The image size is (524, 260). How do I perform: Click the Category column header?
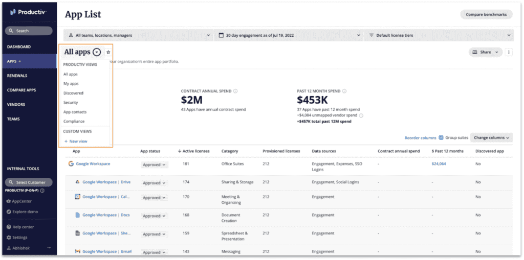tap(230, 151)
